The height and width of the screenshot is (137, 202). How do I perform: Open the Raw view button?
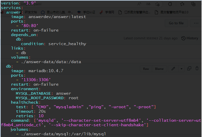(146, 69)
